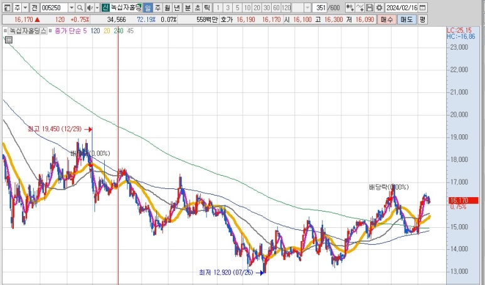The image size is (485, 285).
Task: Click the candle count field showing 351
Action: 321,8
